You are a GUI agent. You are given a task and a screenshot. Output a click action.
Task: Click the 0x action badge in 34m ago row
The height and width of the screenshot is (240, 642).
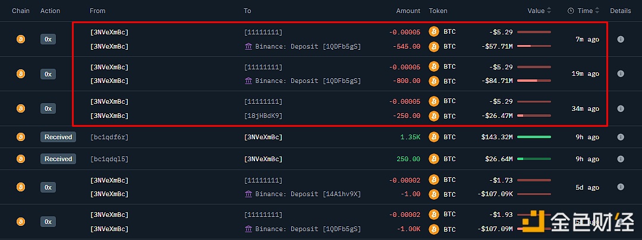point(48,108)
